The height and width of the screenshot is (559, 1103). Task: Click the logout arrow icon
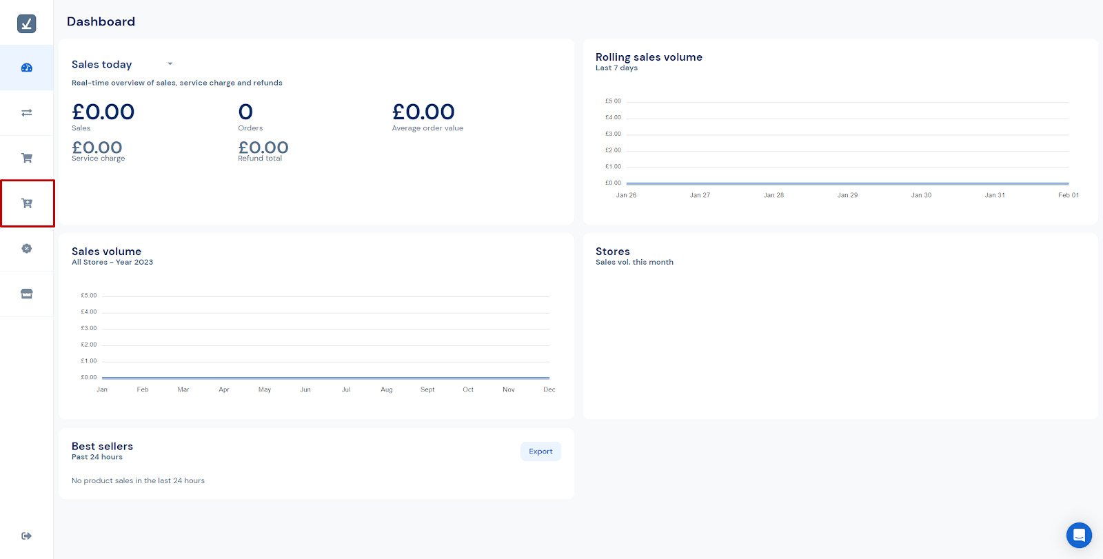click(27, 536)
